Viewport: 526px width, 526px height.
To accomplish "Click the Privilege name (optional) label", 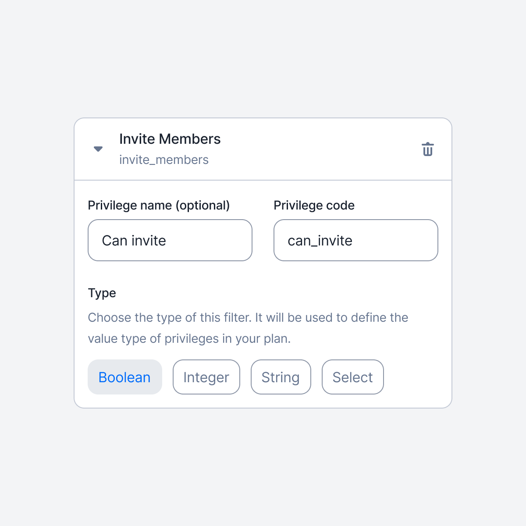I will [159, 206].
